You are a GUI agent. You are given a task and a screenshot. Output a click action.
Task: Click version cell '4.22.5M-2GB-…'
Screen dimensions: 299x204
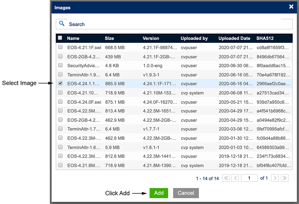coord(159,120)
